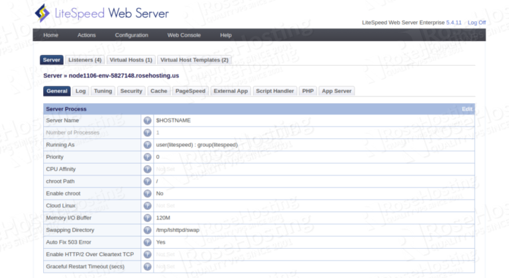The height and width of the screenshot is (278, 509).
Task: Select the Server tab
Action: click(x=52, y=60)
